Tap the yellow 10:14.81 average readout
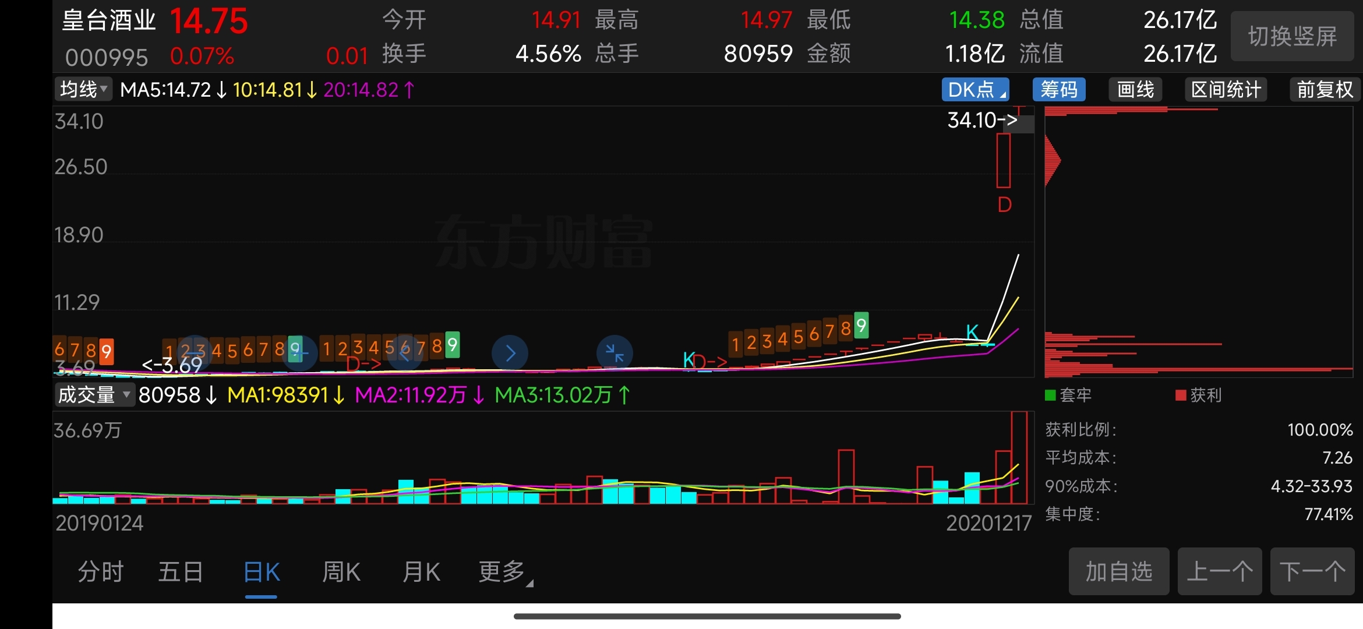 274,90
